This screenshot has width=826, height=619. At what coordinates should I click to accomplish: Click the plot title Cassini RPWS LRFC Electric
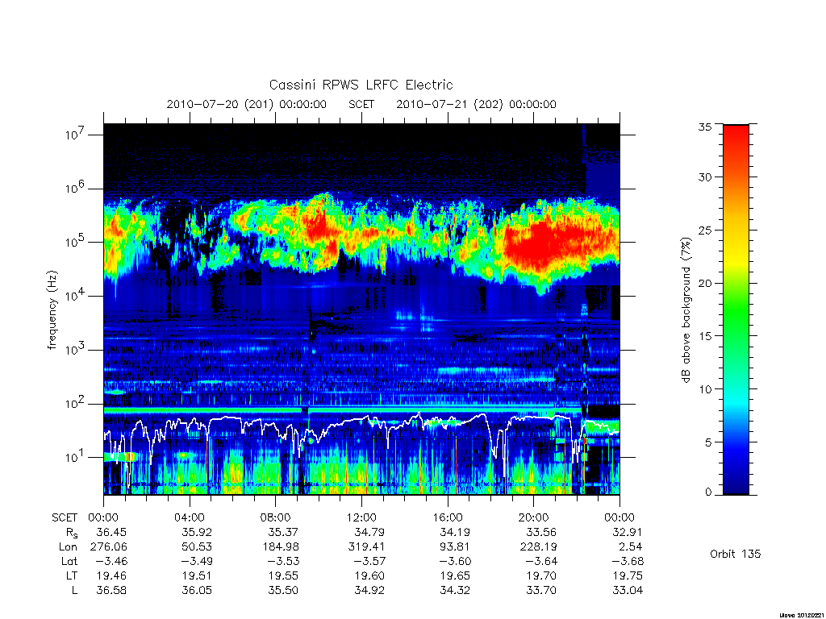point(361,85)
